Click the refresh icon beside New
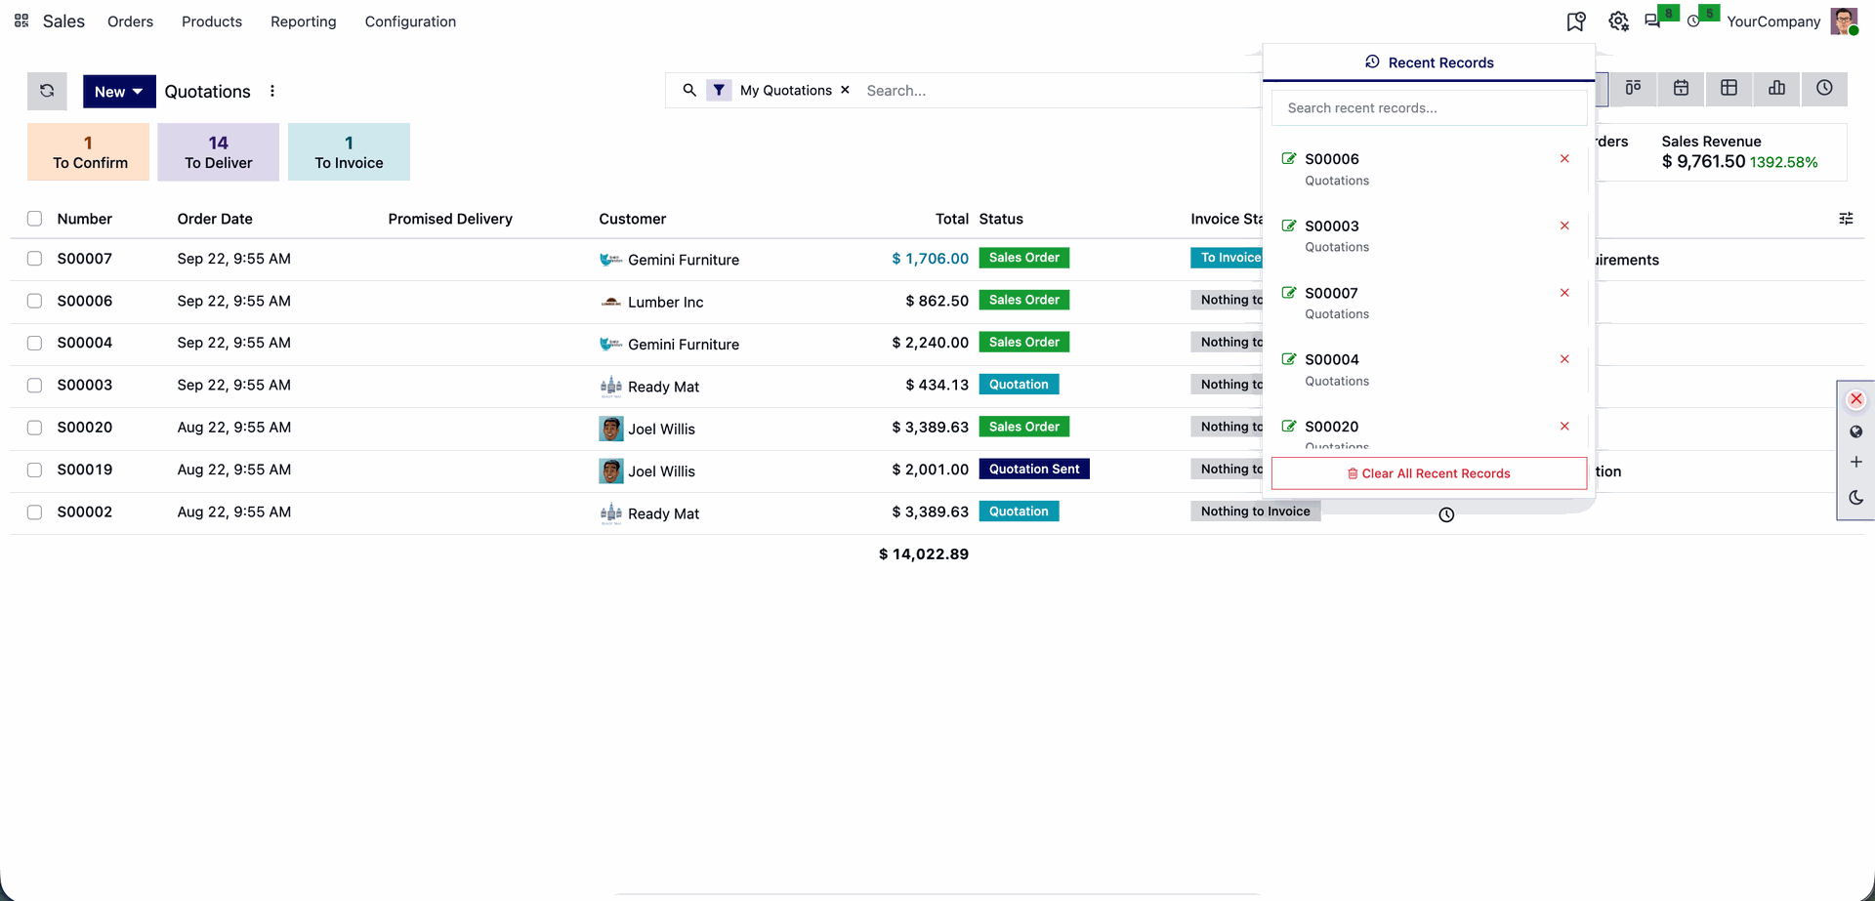1875x901 pixels. pos(47,91)
